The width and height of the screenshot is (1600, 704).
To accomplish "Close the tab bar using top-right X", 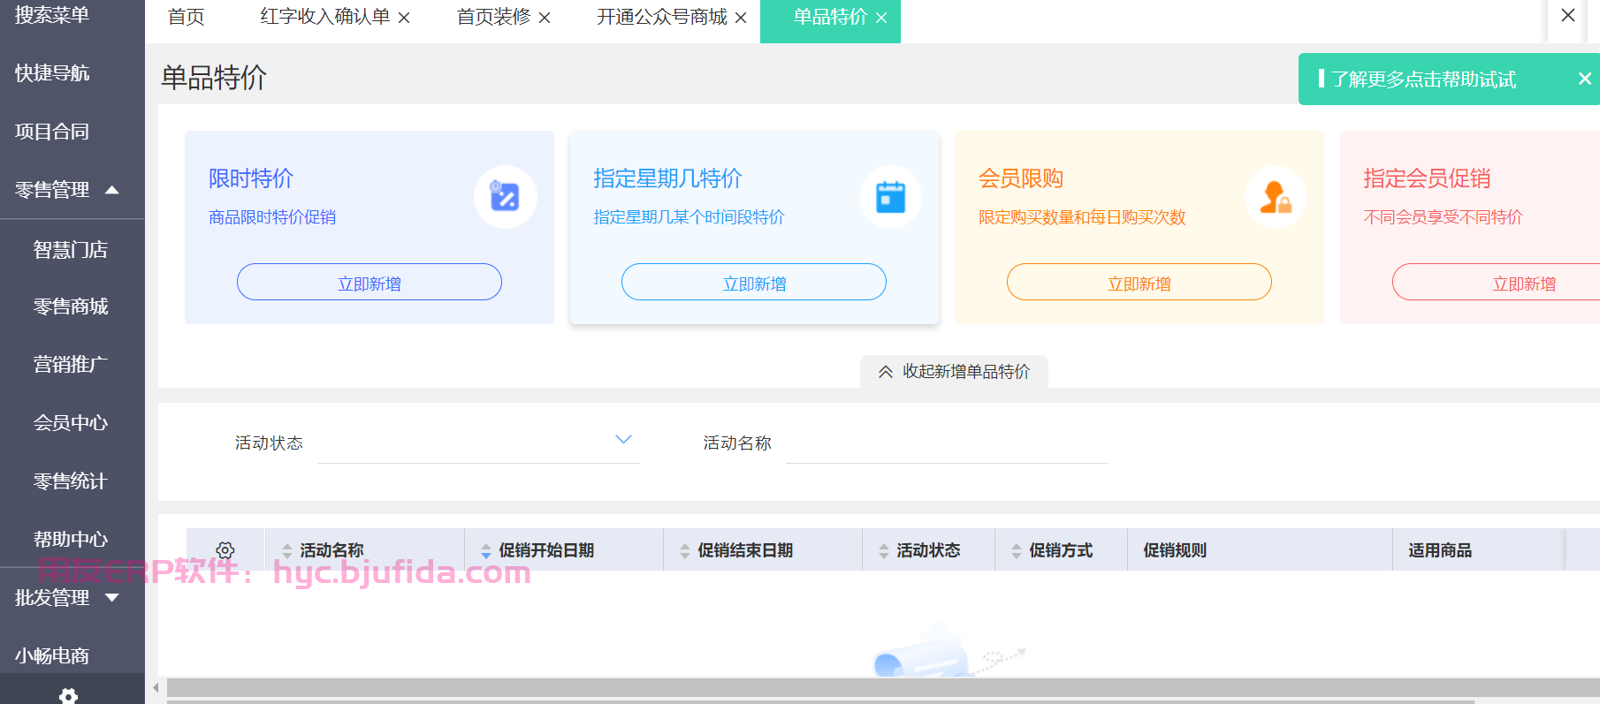I will tap(1568, 15).
